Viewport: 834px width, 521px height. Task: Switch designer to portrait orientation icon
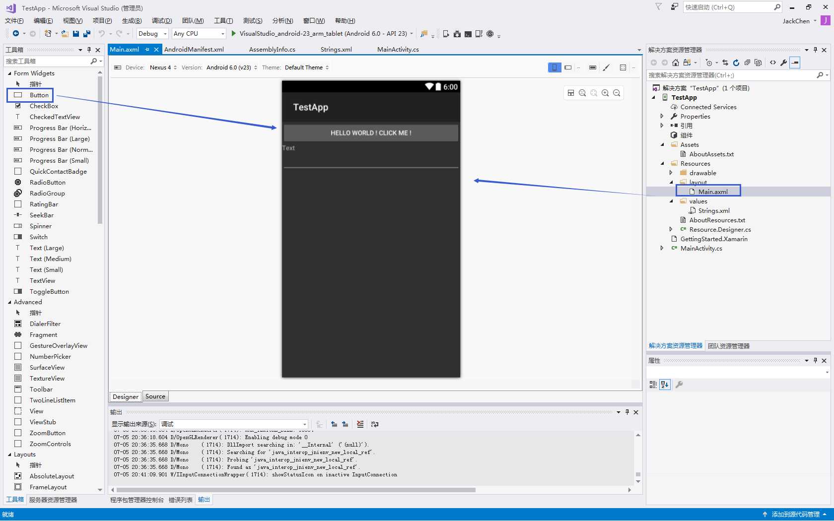(x=555, y=67)
